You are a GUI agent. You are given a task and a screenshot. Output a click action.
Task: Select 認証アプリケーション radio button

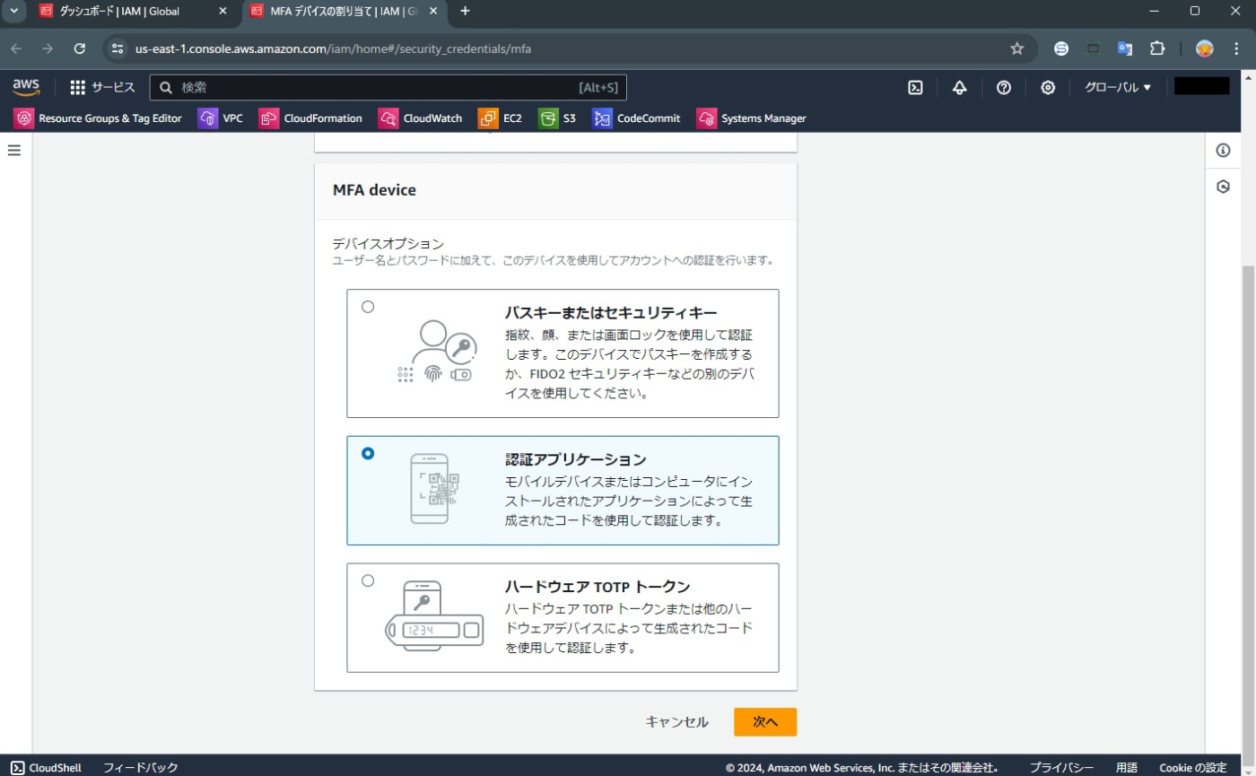[368, 453]
